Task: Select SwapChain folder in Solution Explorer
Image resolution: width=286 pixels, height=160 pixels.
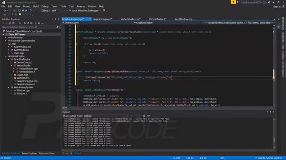Action: point(22,75)
